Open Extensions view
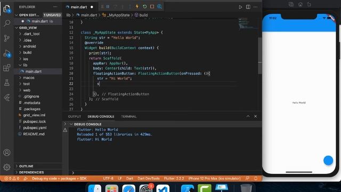This screenshot has width=341, height=192. pos(7,68)
